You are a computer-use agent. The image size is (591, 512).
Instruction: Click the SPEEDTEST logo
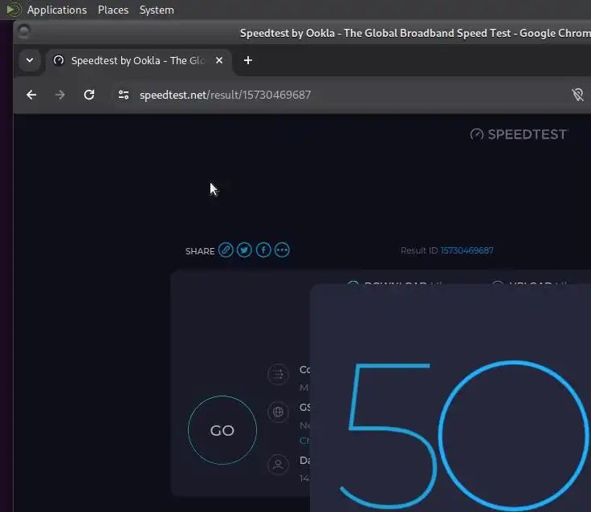(x=519, y=135)
